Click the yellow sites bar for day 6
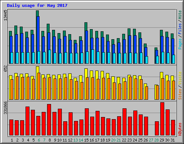The height and width of the screenshot is (144, 184). point(37,69)
